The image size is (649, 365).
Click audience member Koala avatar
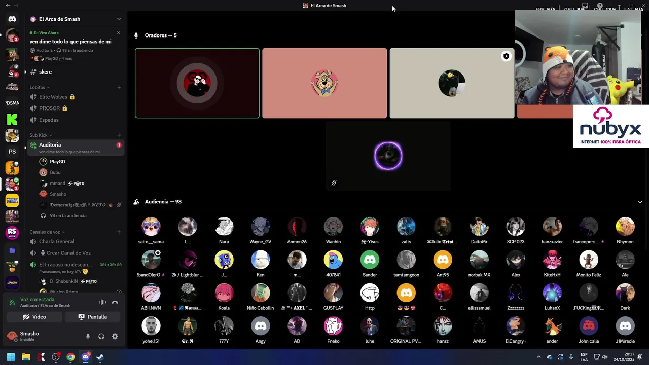(x=224, y=293)
